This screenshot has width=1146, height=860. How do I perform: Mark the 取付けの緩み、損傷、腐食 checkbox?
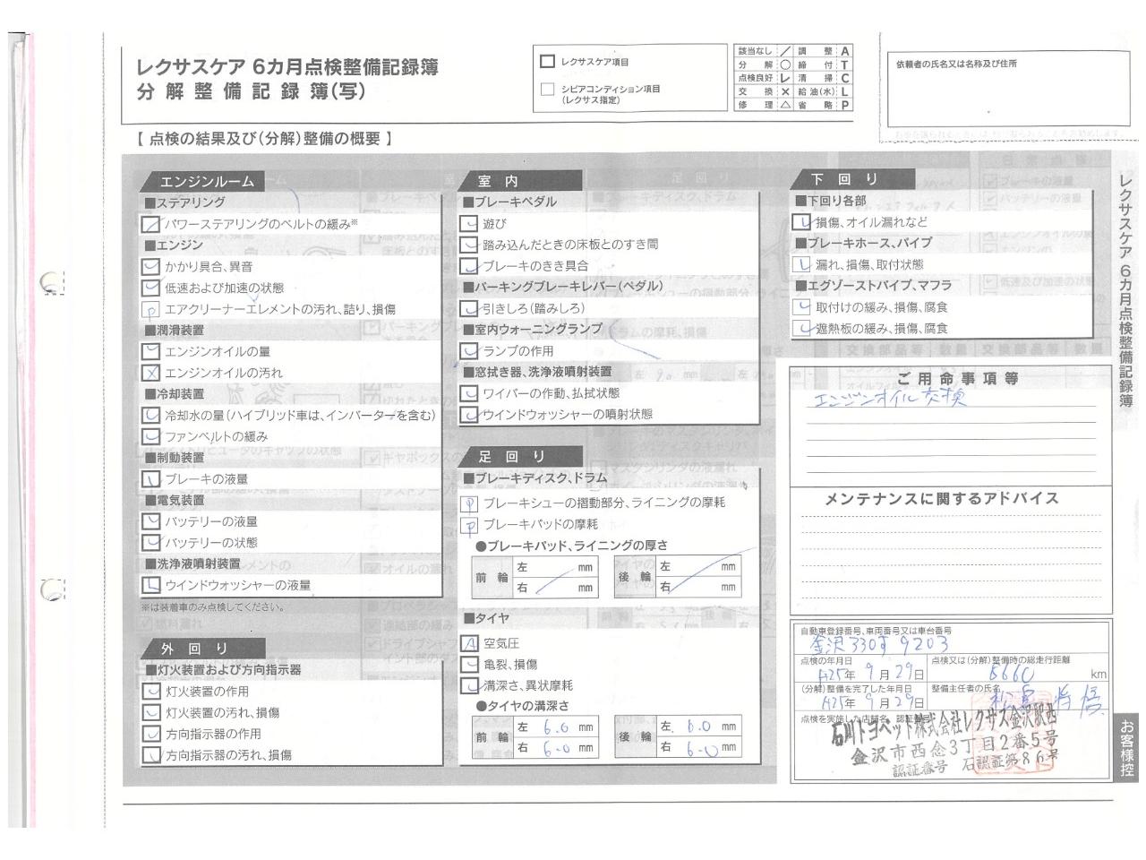[x=802, y=307]
